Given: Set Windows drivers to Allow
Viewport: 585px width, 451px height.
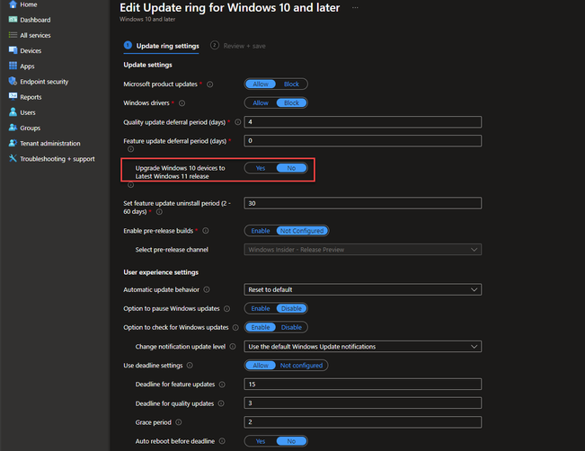Looking at the screenshot, I should 261,102.
